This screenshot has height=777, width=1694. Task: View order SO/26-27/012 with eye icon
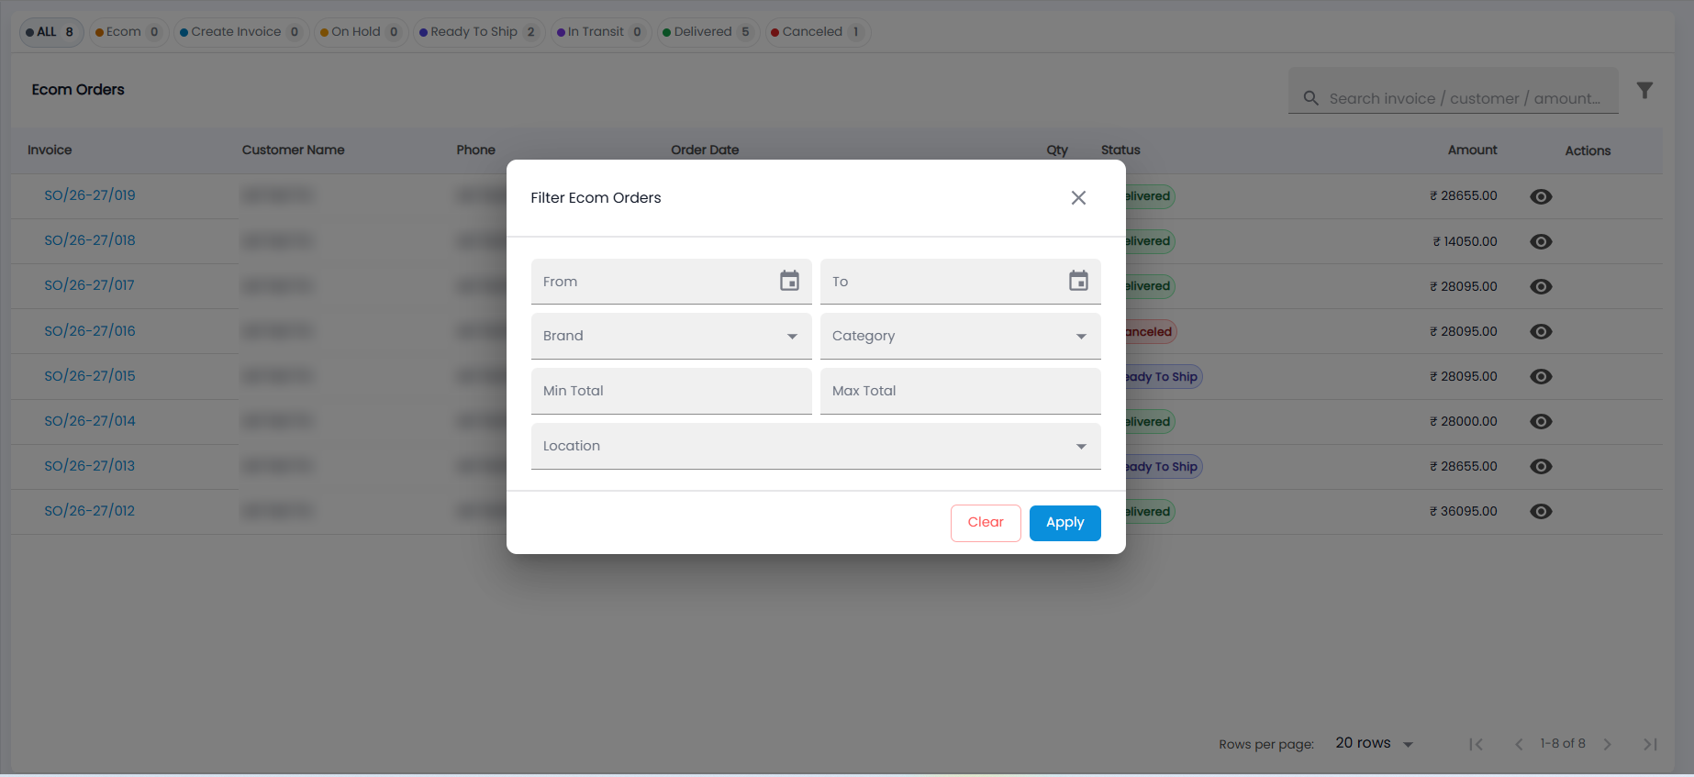[x=1541, y=511]
